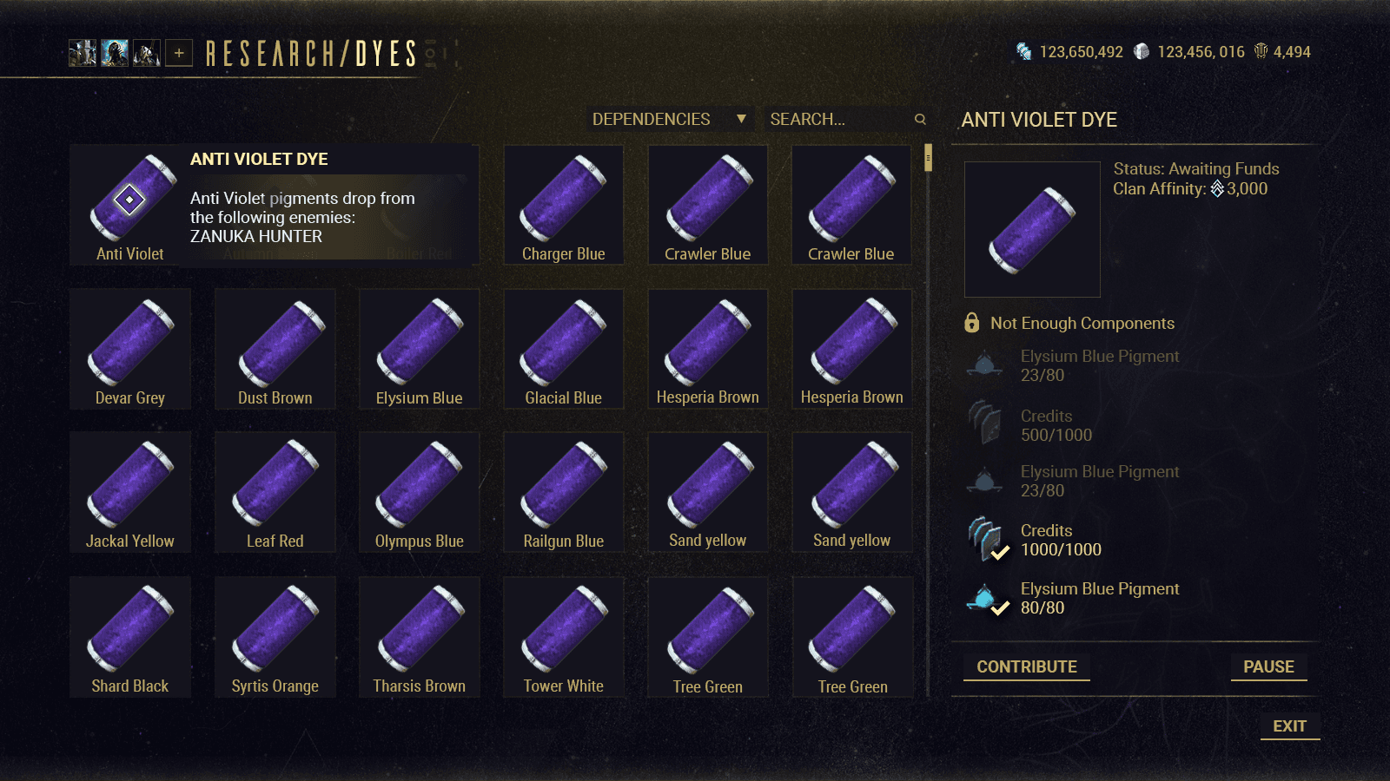The image size is (1390, 781).
Task: Click the search magnifier icon
Action: point(920,119)
